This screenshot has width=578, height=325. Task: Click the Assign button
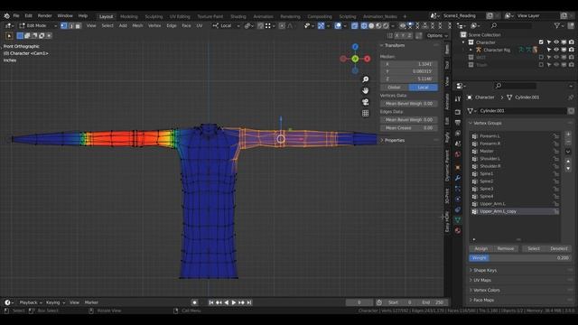point(481,249)
